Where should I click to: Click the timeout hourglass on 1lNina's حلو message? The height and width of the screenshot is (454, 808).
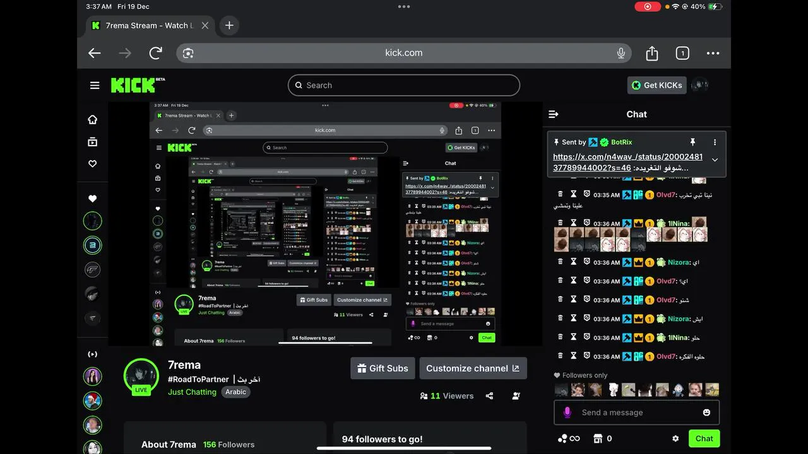point(574,337)
